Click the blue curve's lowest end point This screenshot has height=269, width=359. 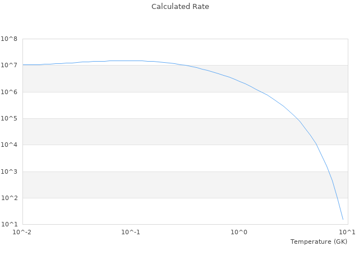pyautogui.click(x=343, y=219)
